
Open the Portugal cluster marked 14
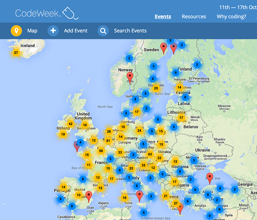pos(63,187)
